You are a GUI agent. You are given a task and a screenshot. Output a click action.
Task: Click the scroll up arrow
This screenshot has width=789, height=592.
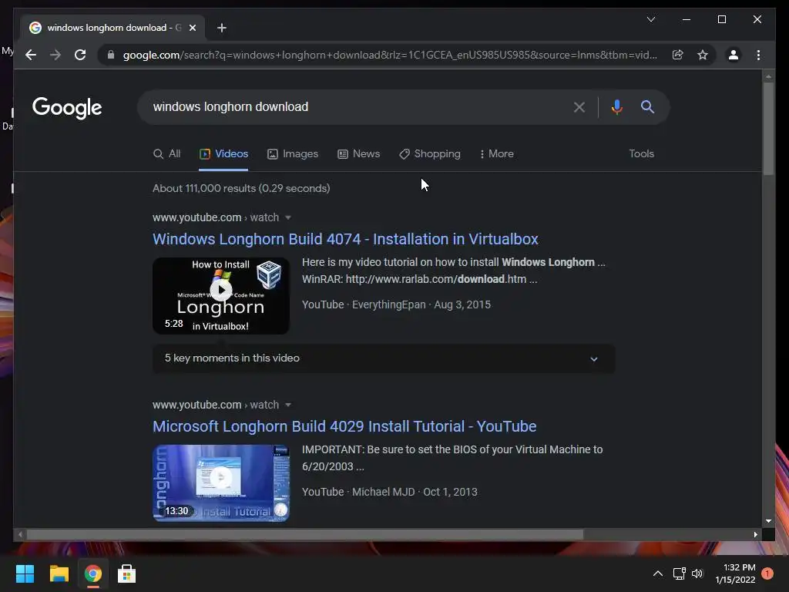768,77
